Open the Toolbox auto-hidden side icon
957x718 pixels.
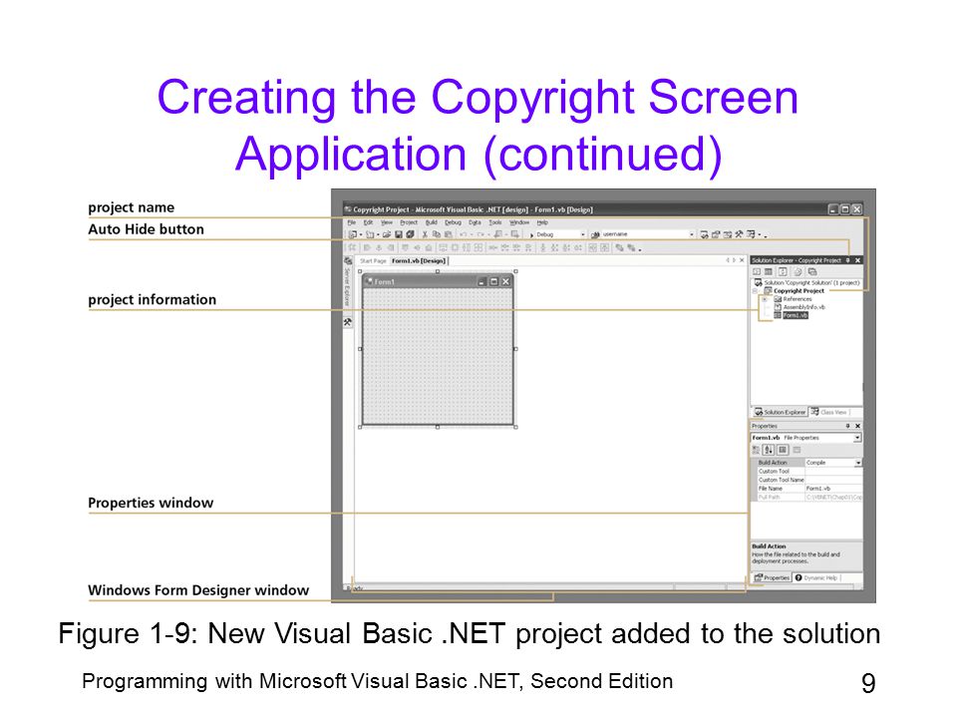point(347,322)
